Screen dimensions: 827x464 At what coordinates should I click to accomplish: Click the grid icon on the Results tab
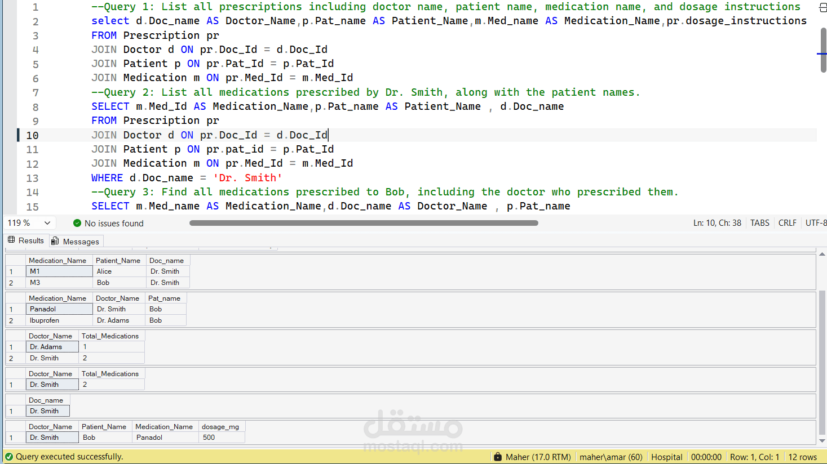pyautogui.click(x=12, y=240)
